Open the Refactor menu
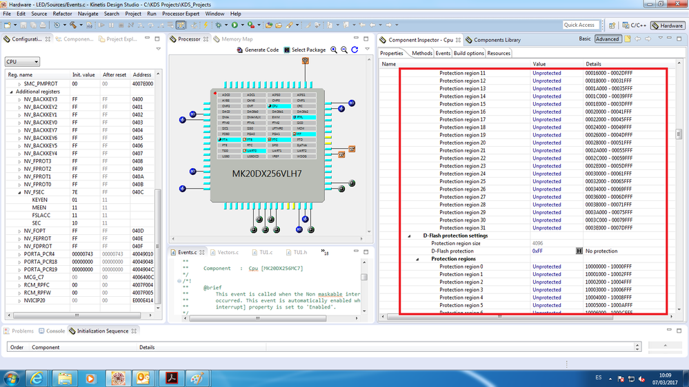Viewport: 689px width, 387px height. coord(62,14)
